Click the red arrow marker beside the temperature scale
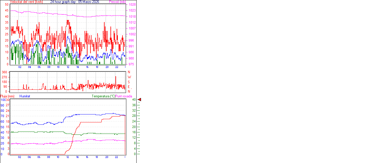 [x=140, y=100]
